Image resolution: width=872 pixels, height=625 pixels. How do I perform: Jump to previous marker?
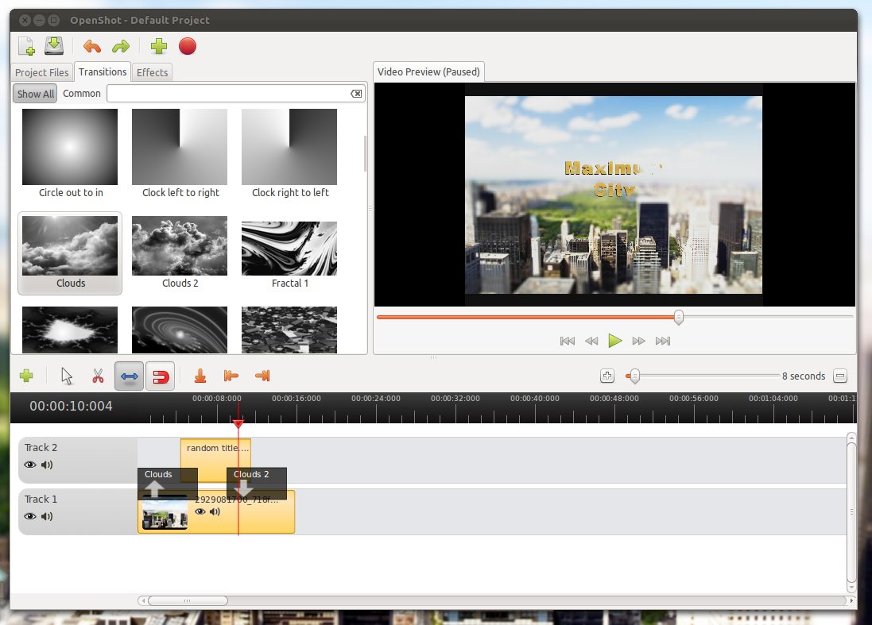coord(231,376)
